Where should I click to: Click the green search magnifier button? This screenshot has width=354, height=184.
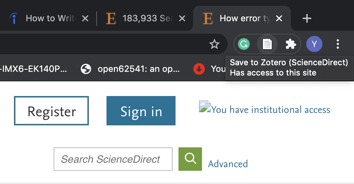coord(190,159)
